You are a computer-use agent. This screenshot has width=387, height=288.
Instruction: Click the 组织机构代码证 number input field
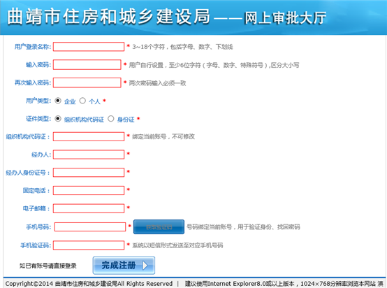89,136
